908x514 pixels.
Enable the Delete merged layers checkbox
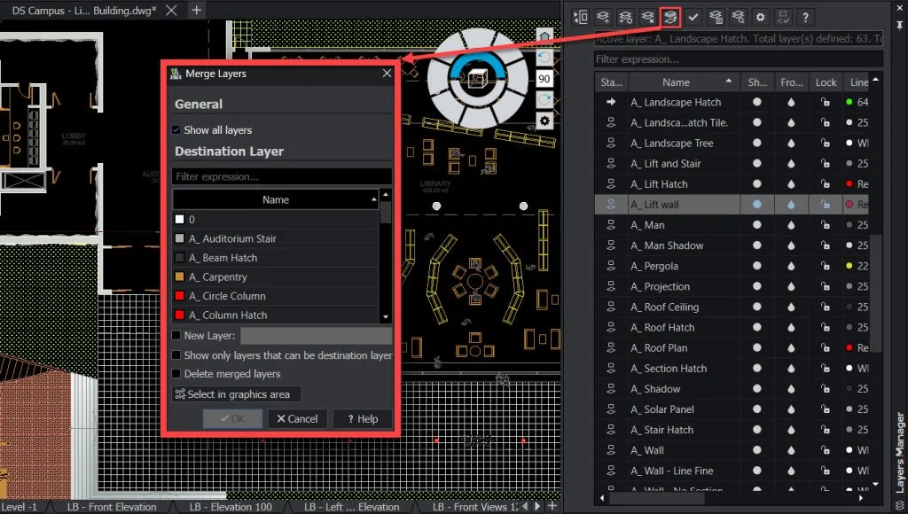pos(176,374)
